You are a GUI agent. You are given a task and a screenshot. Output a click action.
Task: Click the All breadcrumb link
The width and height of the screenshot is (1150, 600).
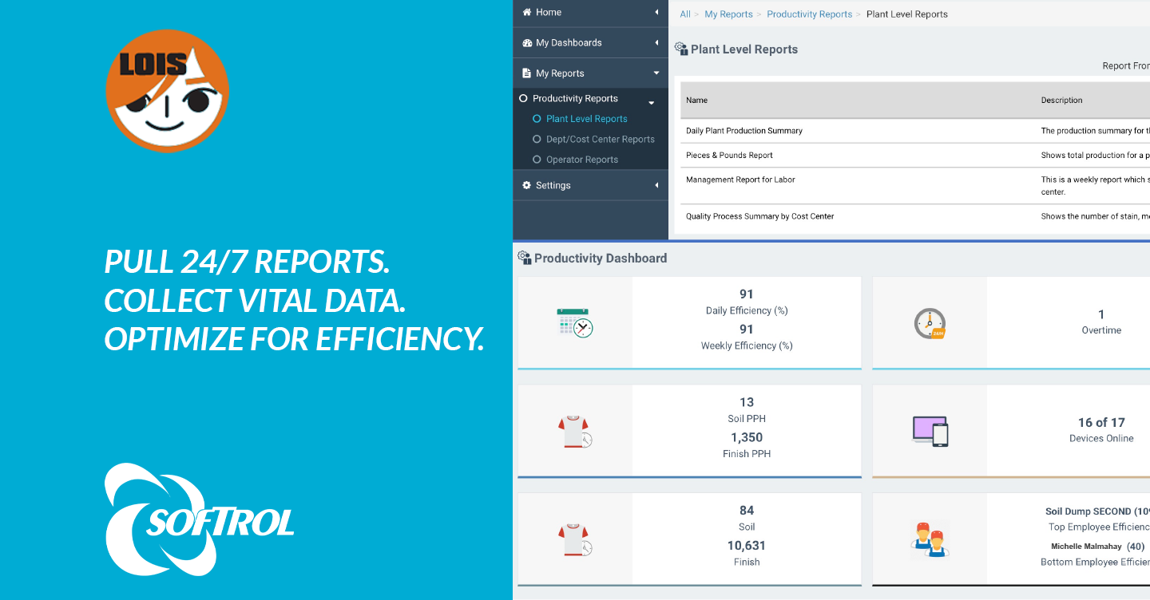coord(685,14)
